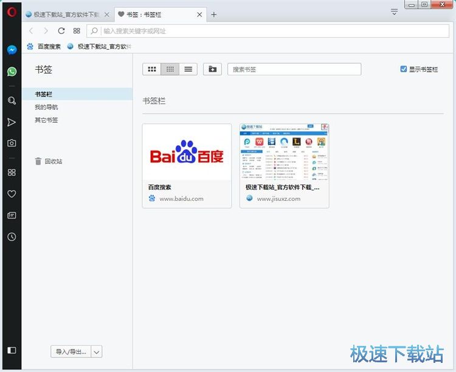This screenshot has width=456, height=372.
Task: Switch to small thumbnails view
Action: [x=170, y=69]
